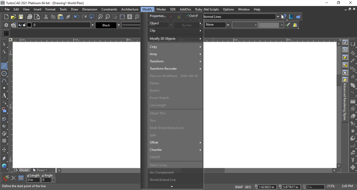Open the 3D tools flyout

[x=4, y=119]
